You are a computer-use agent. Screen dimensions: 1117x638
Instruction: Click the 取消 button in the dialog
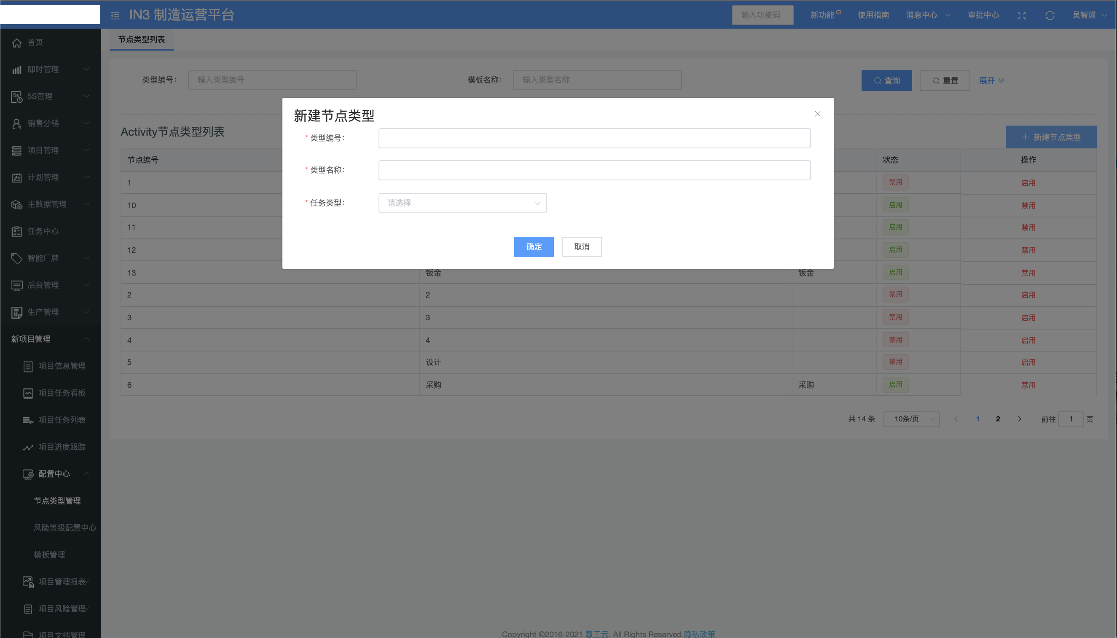[x=582, y=247]
